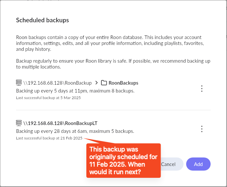Click the network share icon beside RoonBackupLT path
The width and height of the screenshot is (227, 187).
pos(19,123)
